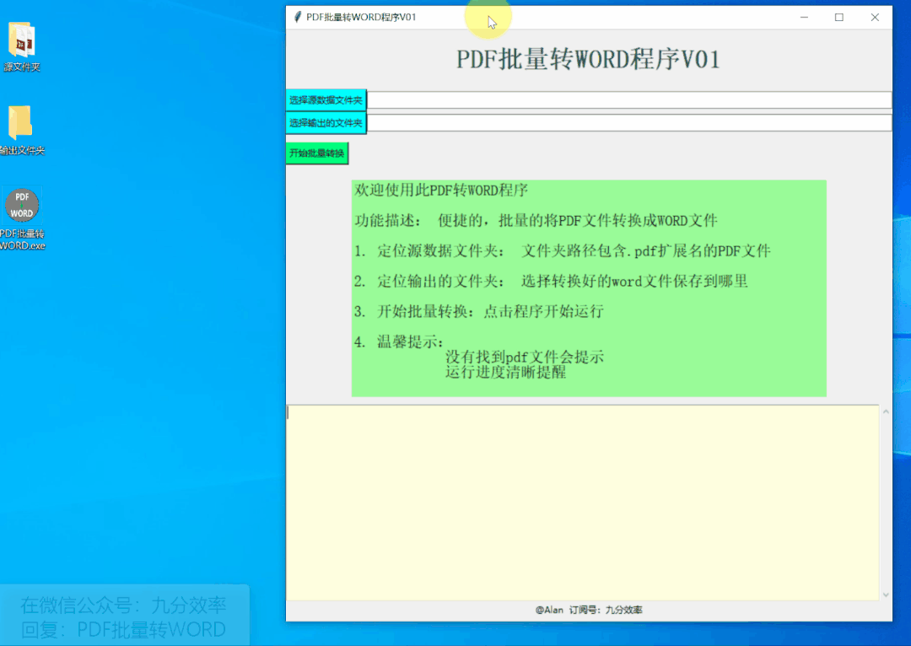Image resolution: width=911 pixels, height=646 pixels.
Task: Select the PDF批量转WORD.exe desktop icon
Action: click(22, 218)
